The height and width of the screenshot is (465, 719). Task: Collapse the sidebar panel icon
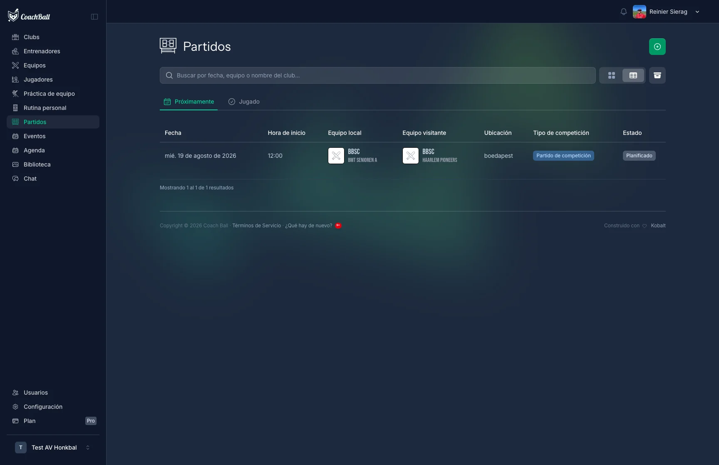[94, 17]
